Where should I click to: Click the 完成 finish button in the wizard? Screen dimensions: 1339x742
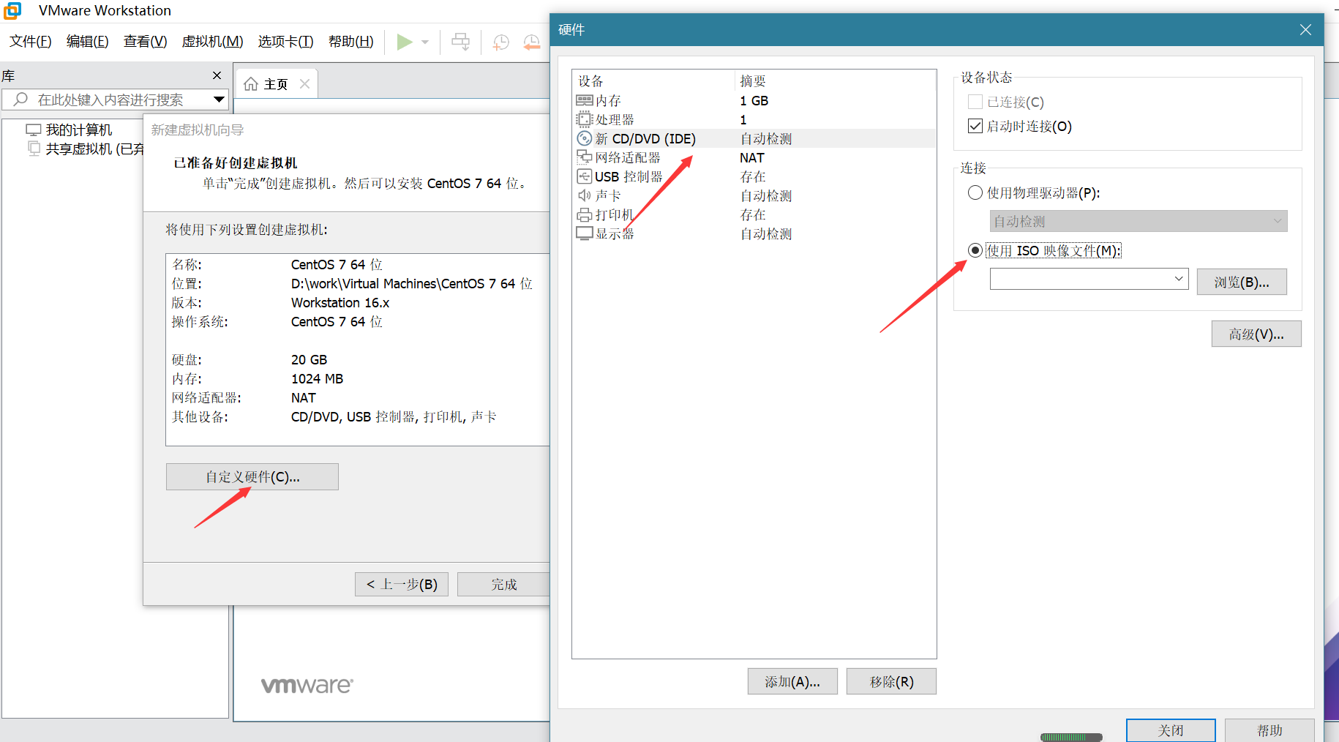[504, 584]
